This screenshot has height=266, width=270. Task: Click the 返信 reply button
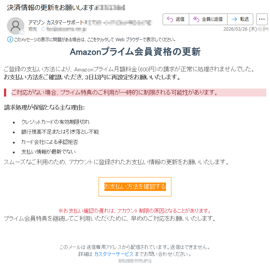click(176, 19)
